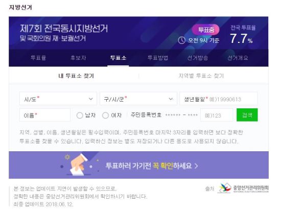Select the 여자 radio button
This screenshot has height=210, width=281.
click(x=105, y=115)
